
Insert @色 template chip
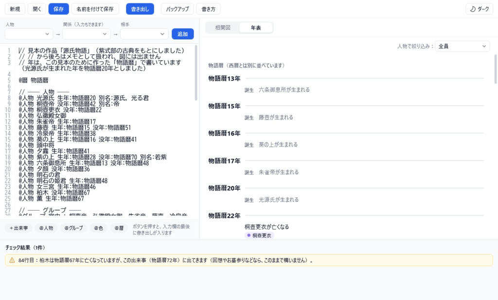98,228
